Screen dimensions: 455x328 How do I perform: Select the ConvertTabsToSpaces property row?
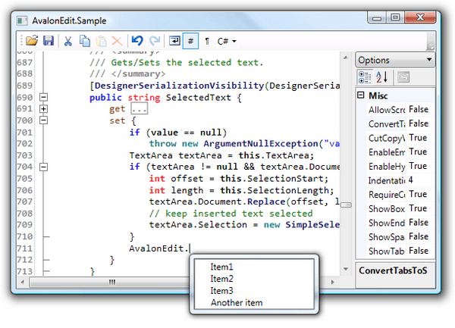tap(387, 124)
